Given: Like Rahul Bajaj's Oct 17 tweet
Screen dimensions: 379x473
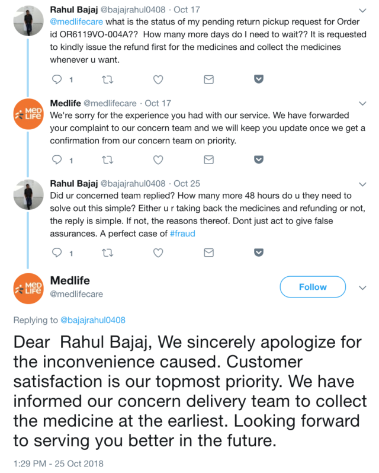Looking at the screenshot, I should point(158,79).
